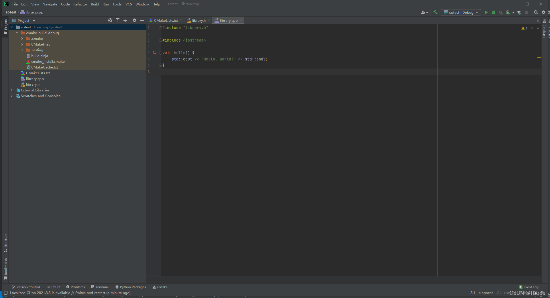Click the Stop square icon
Viewport: 550px width, 298px height.
[x=527, y=12]
